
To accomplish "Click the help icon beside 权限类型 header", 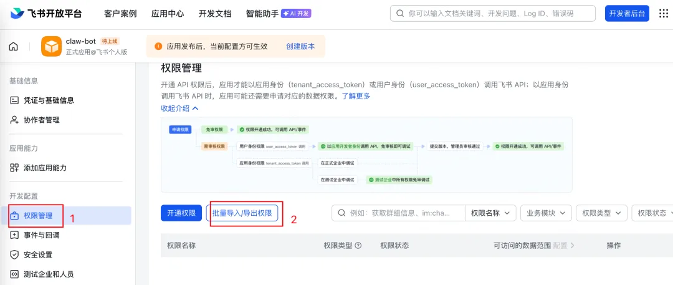I will point(358,246).
